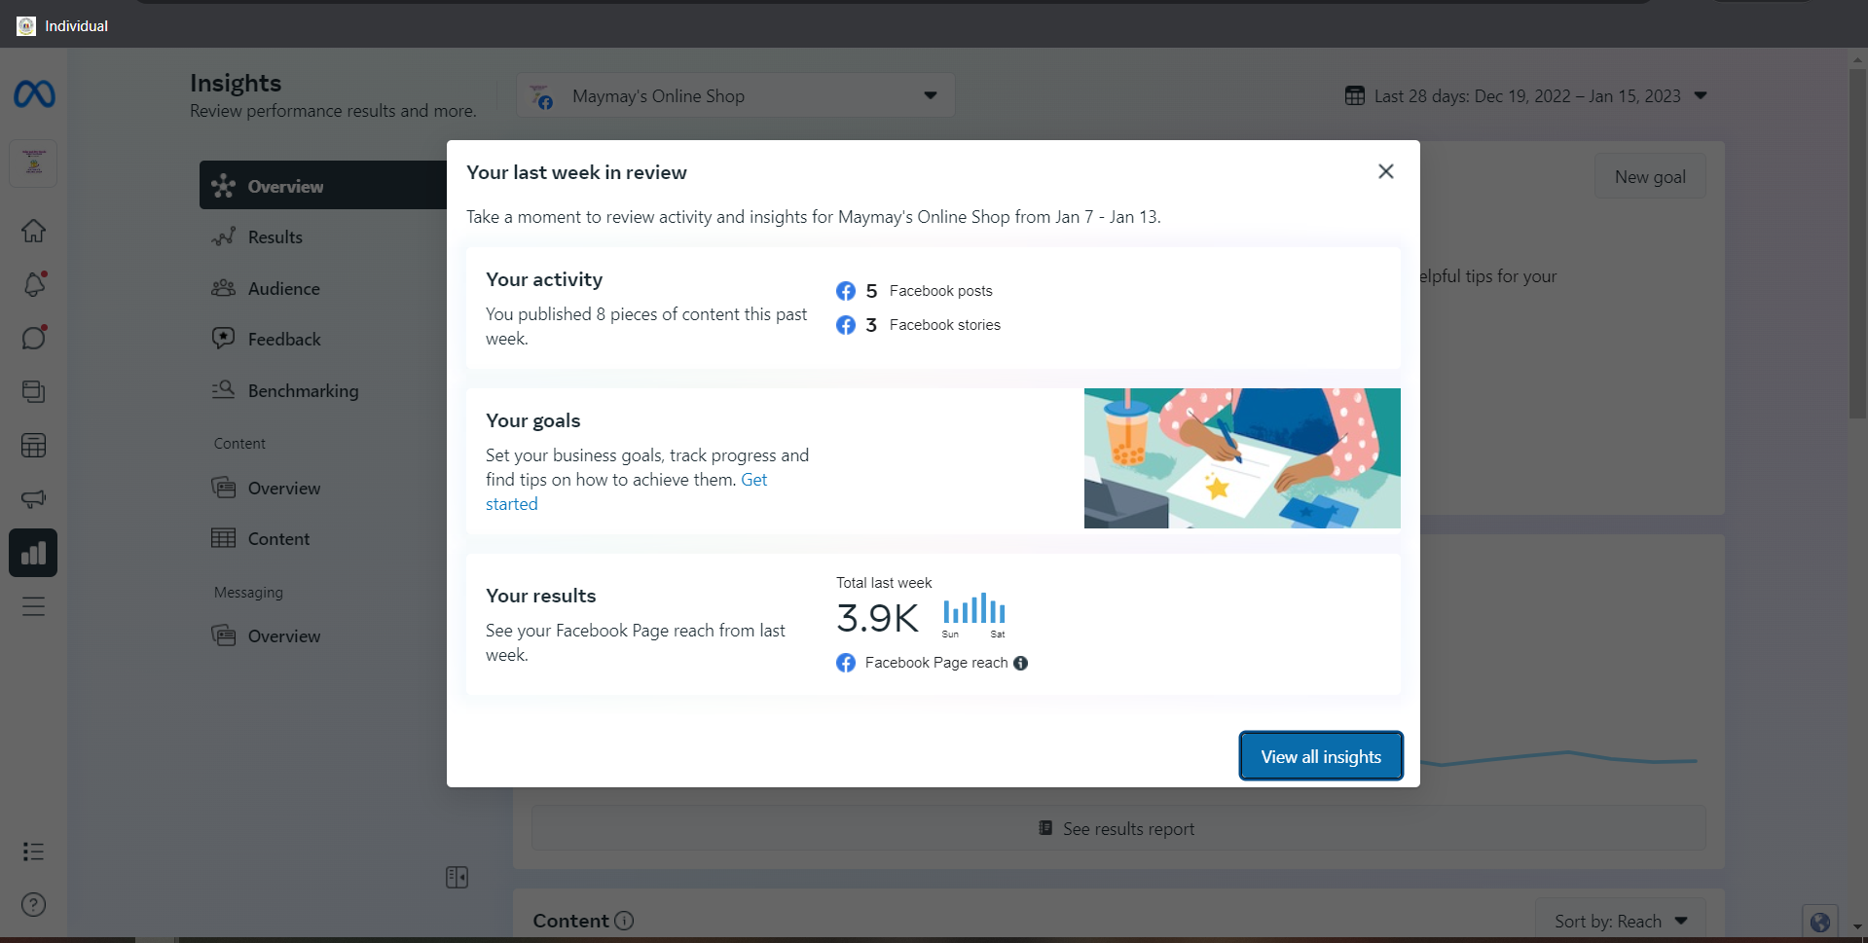Select the Insights bar chart icon
The height and width of the screenshot is (943, 1868).
[x=33, y=553]
